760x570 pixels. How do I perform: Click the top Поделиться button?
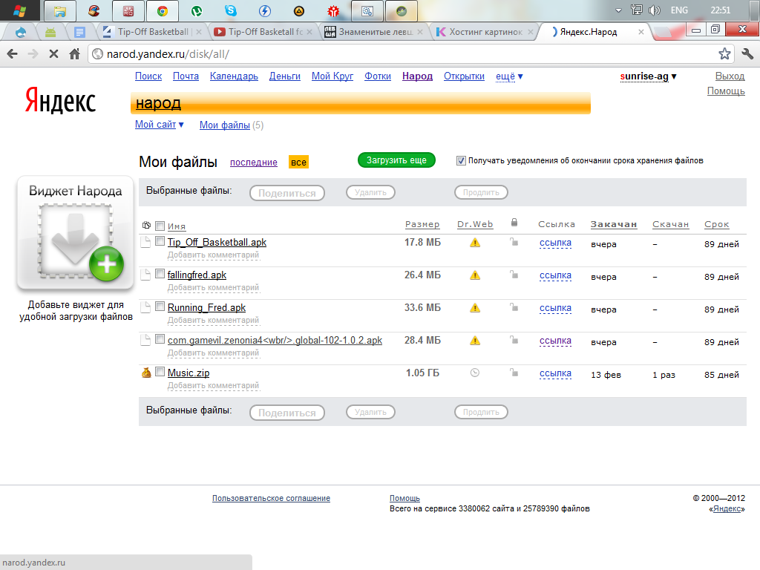[x=287, y=193]
